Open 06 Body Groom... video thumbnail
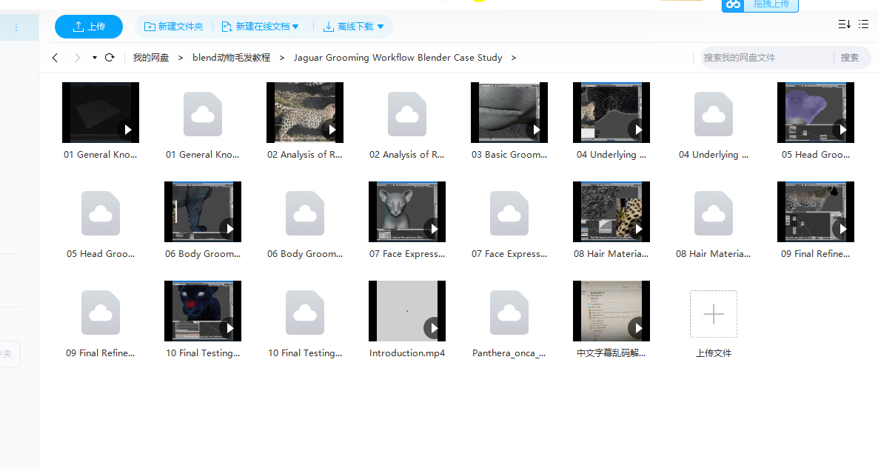 coord(203,212)
